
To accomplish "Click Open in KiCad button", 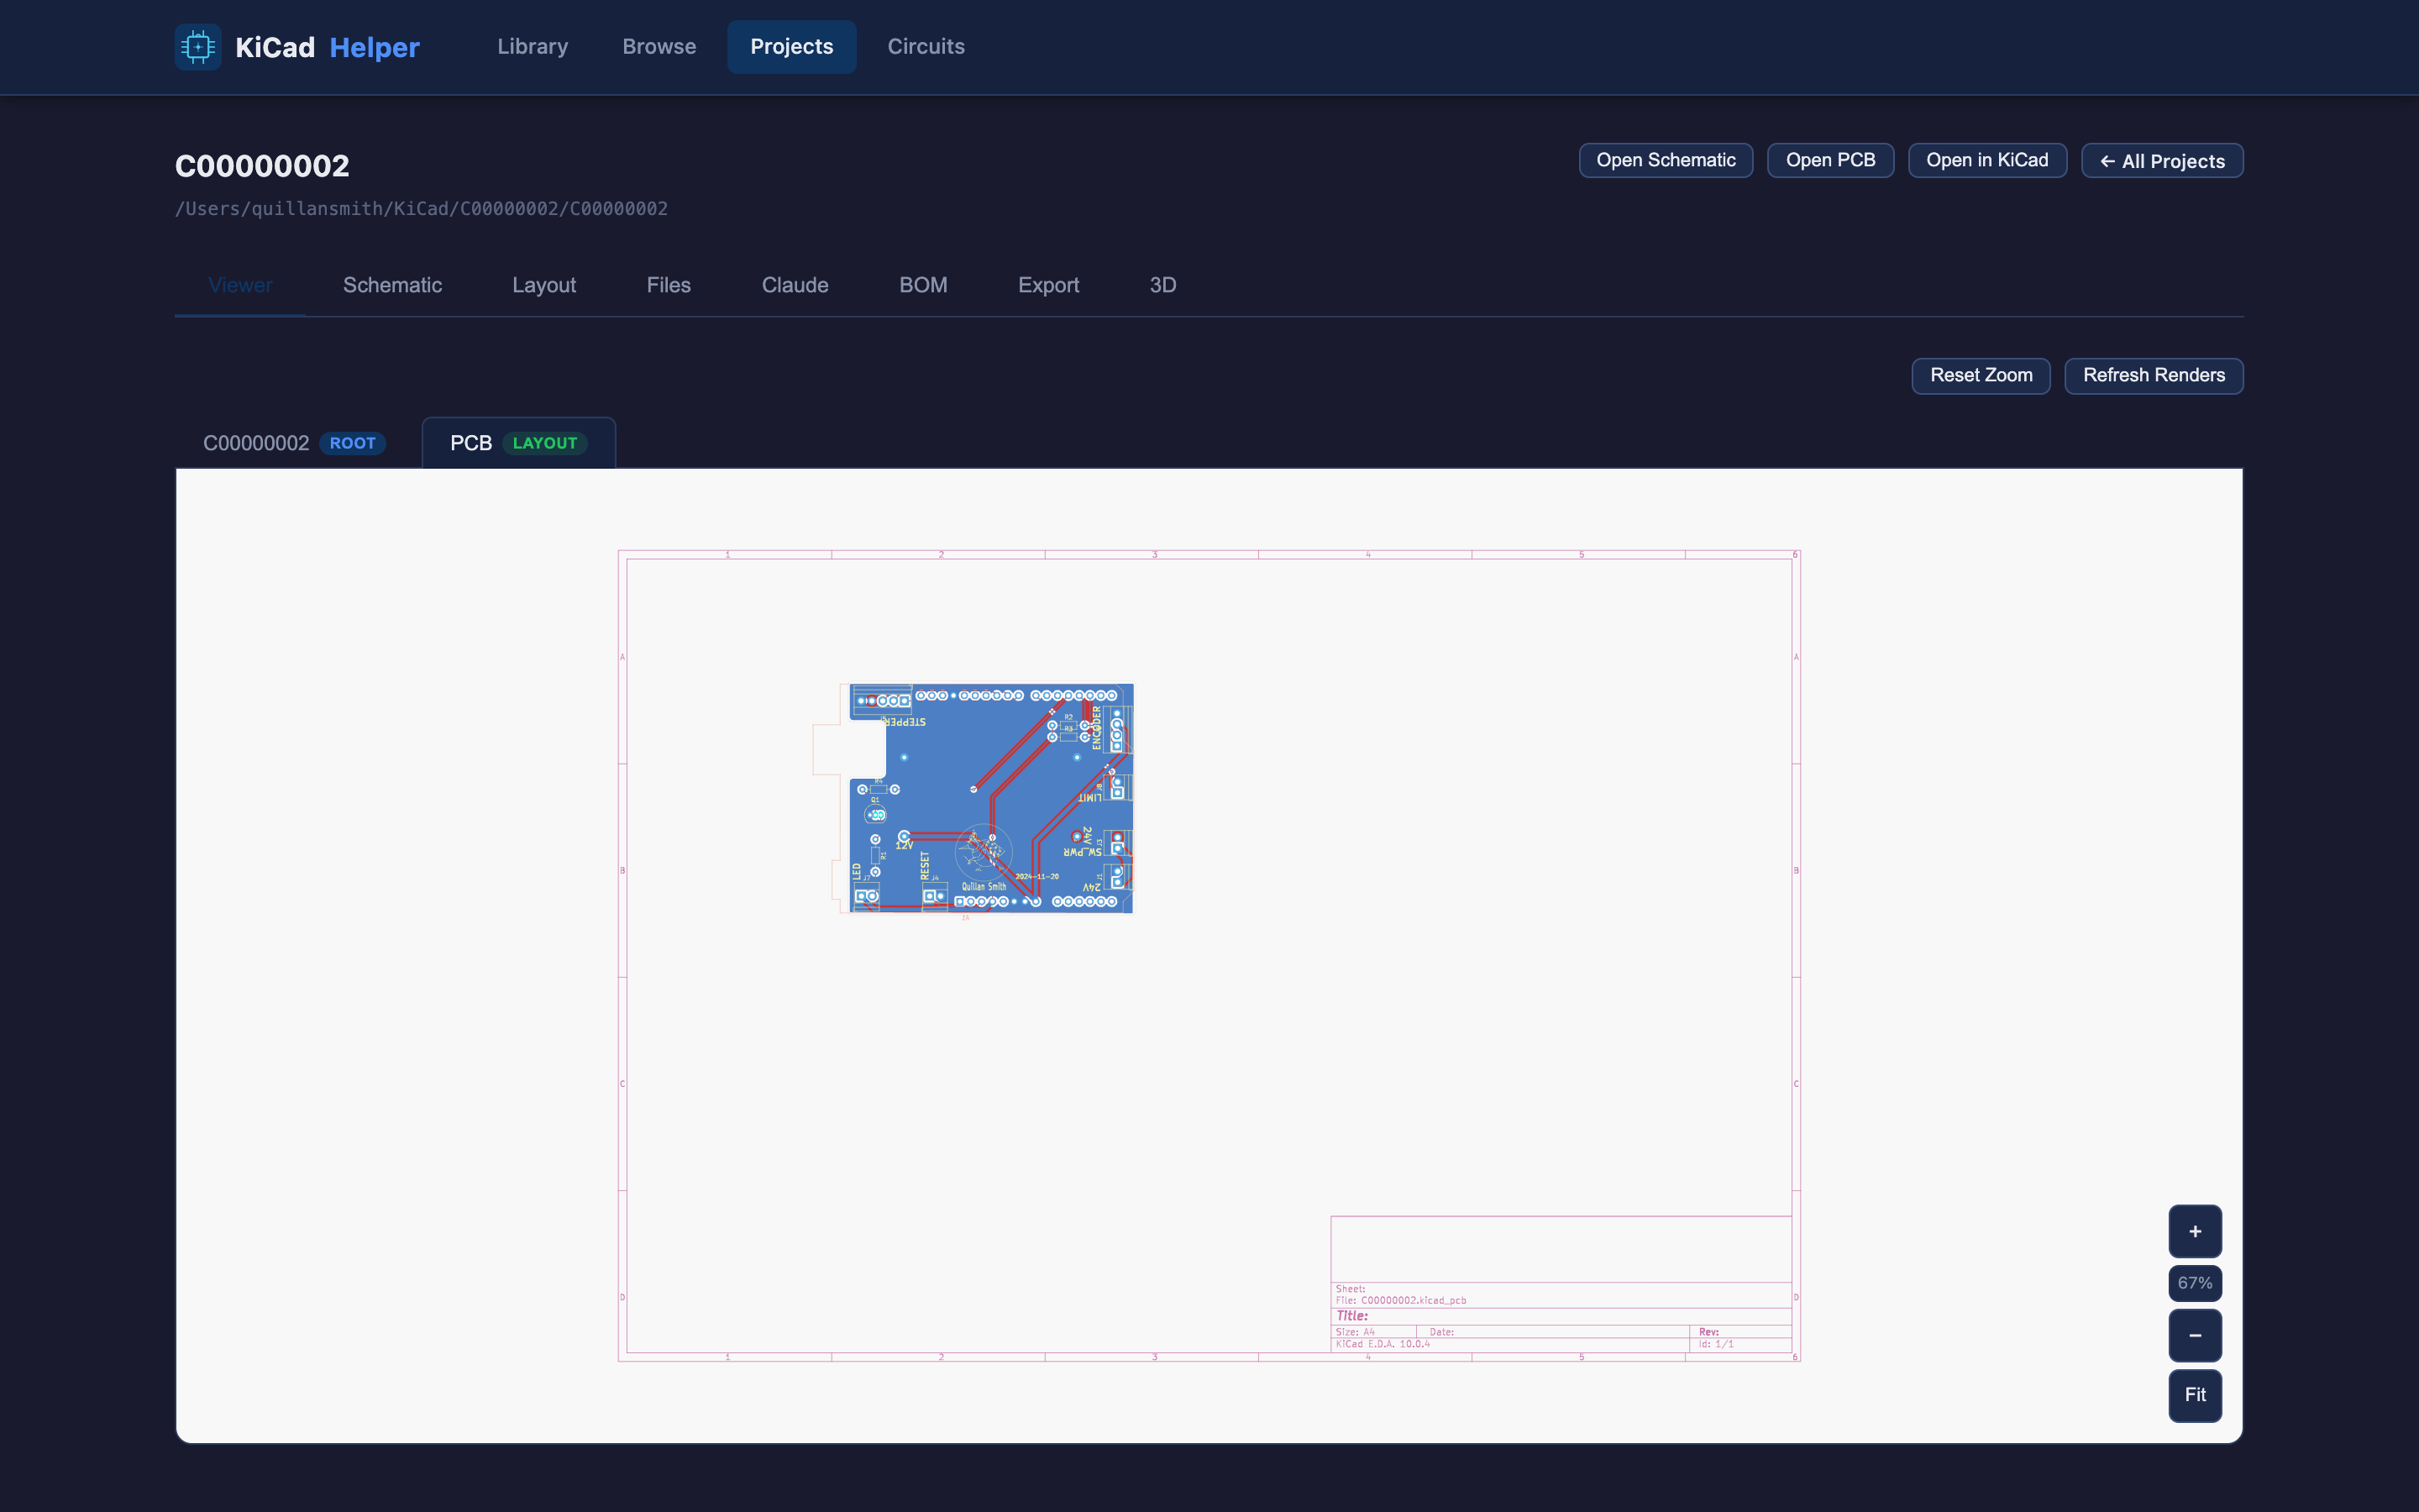I will coord(1987,160).
